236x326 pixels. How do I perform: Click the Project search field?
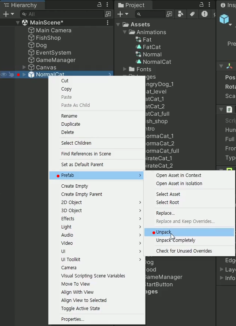tap(150, 14)
